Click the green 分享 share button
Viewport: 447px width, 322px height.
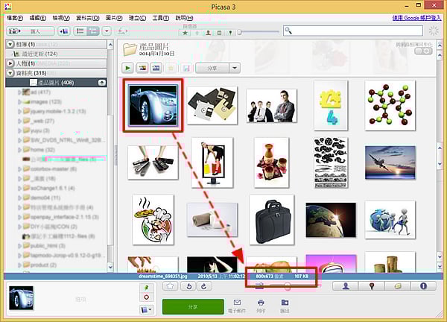(x=193, y=306)
